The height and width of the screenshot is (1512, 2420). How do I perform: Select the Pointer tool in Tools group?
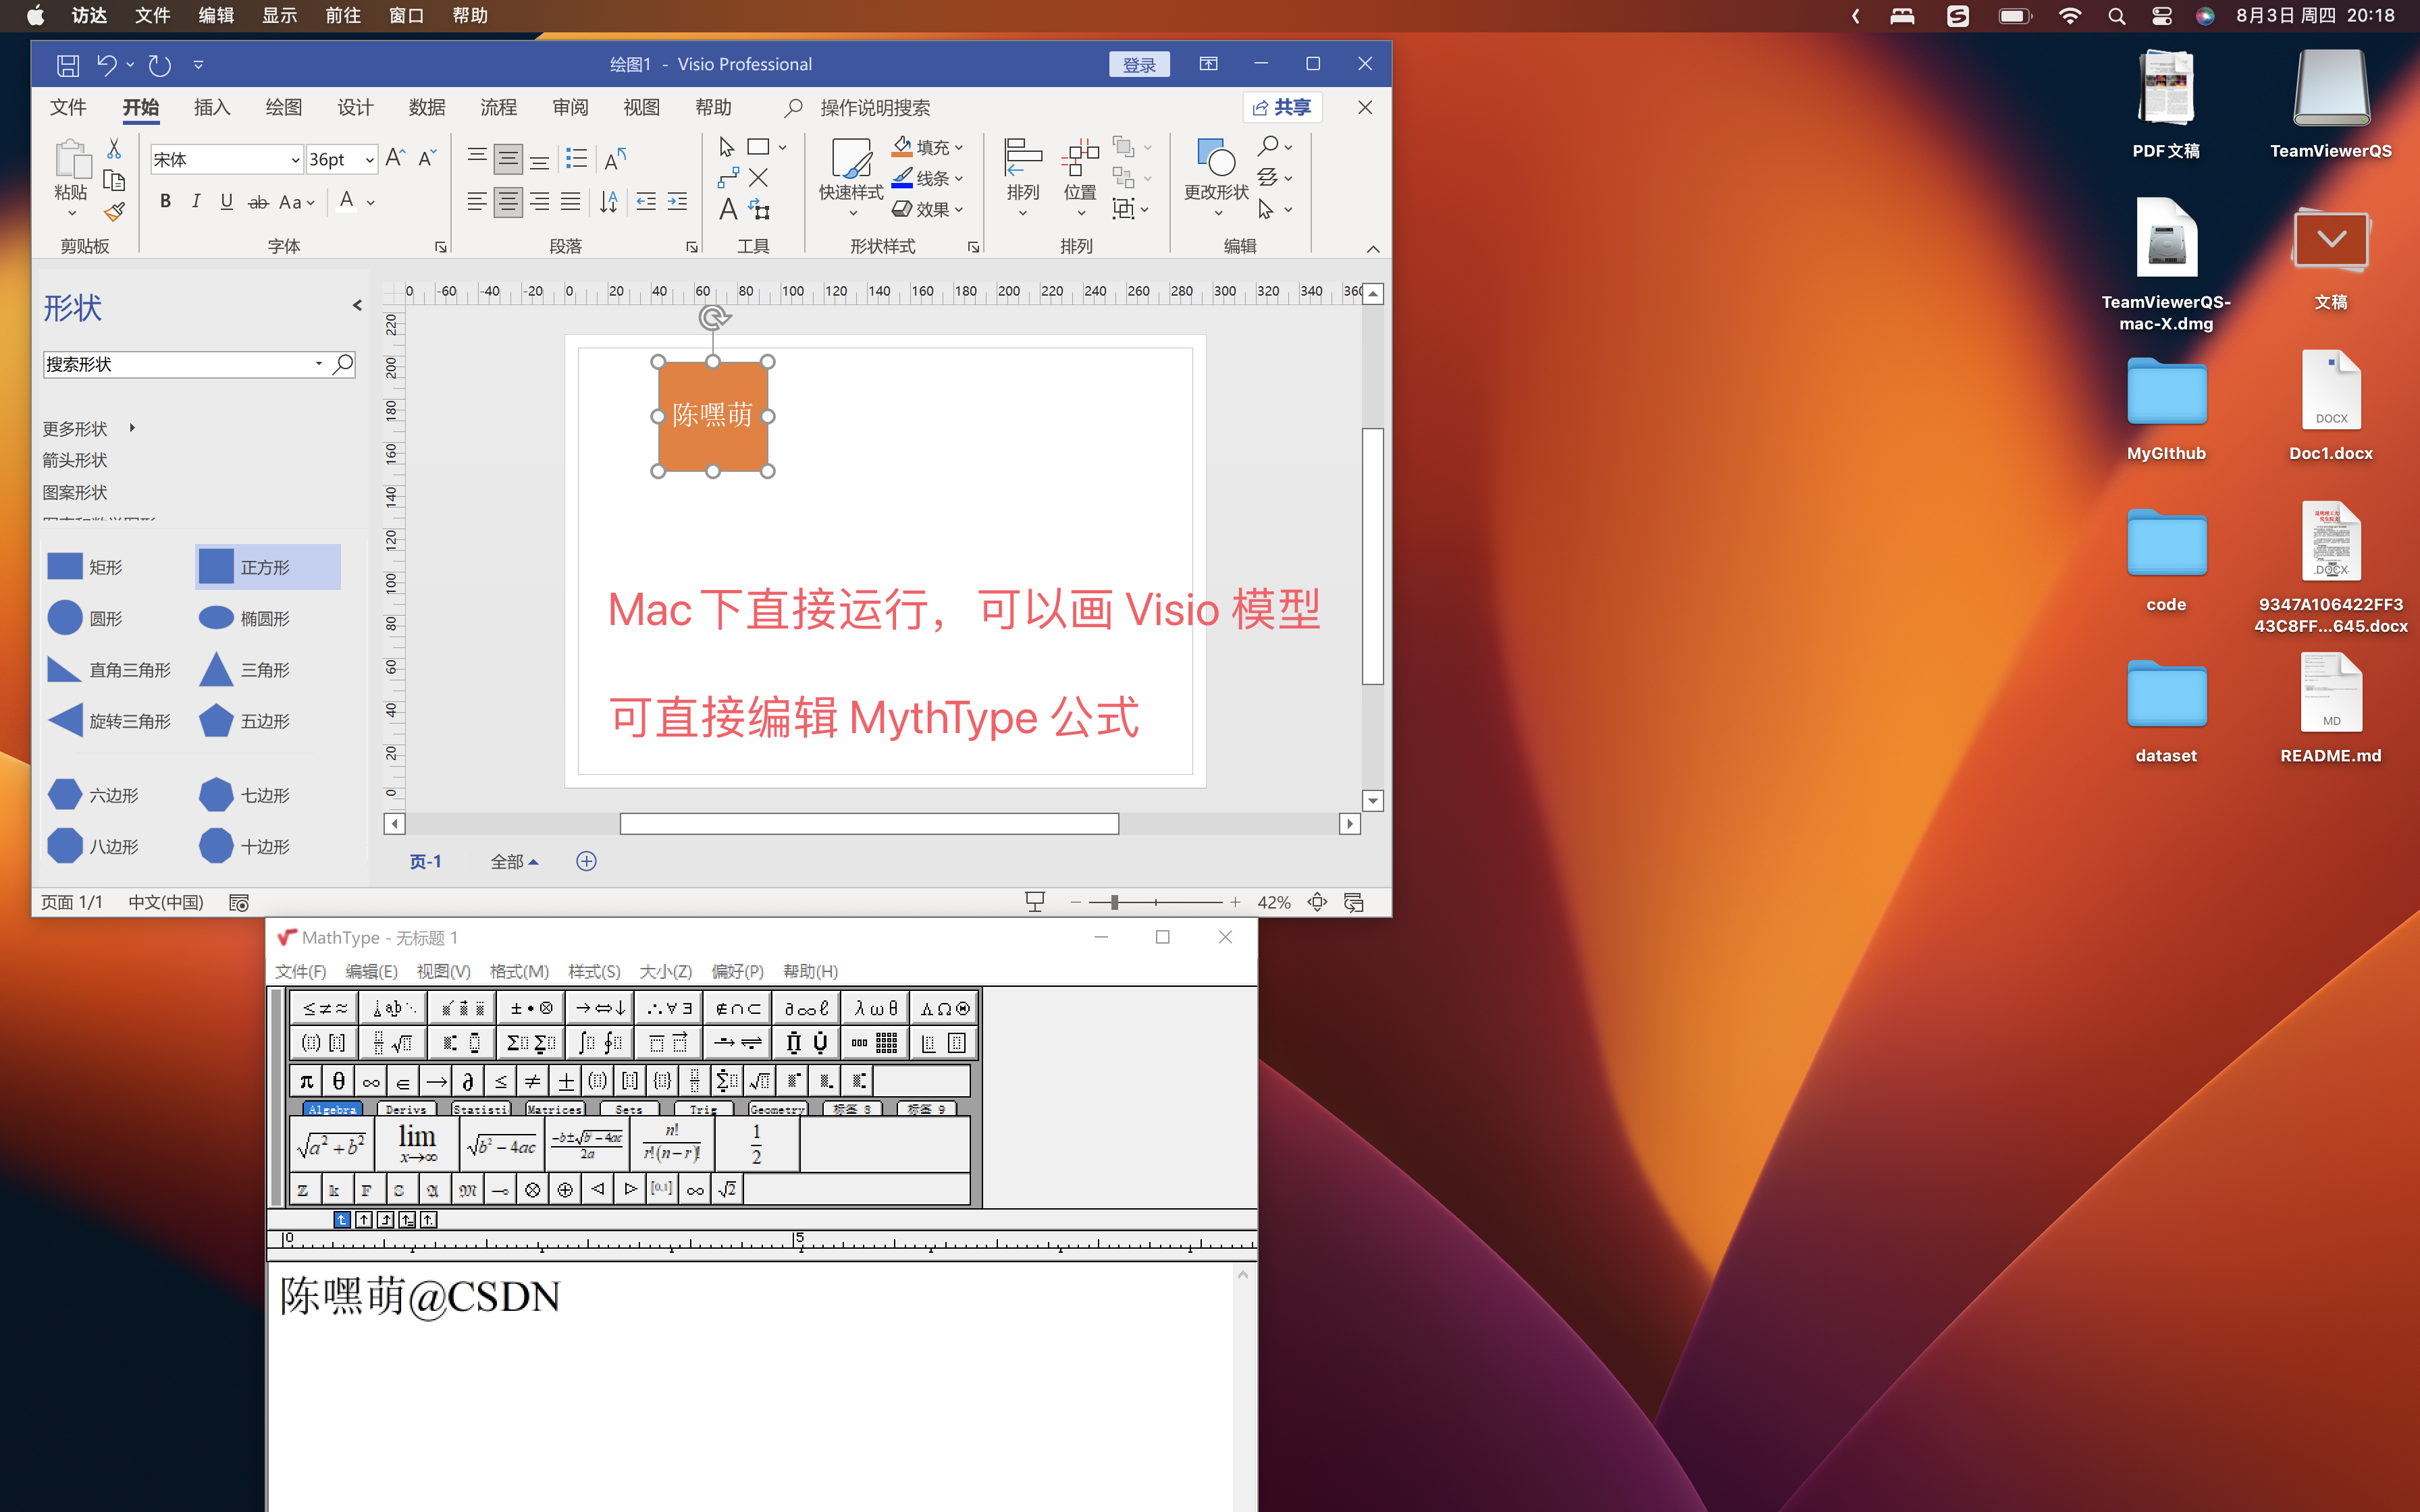(727, 147)
